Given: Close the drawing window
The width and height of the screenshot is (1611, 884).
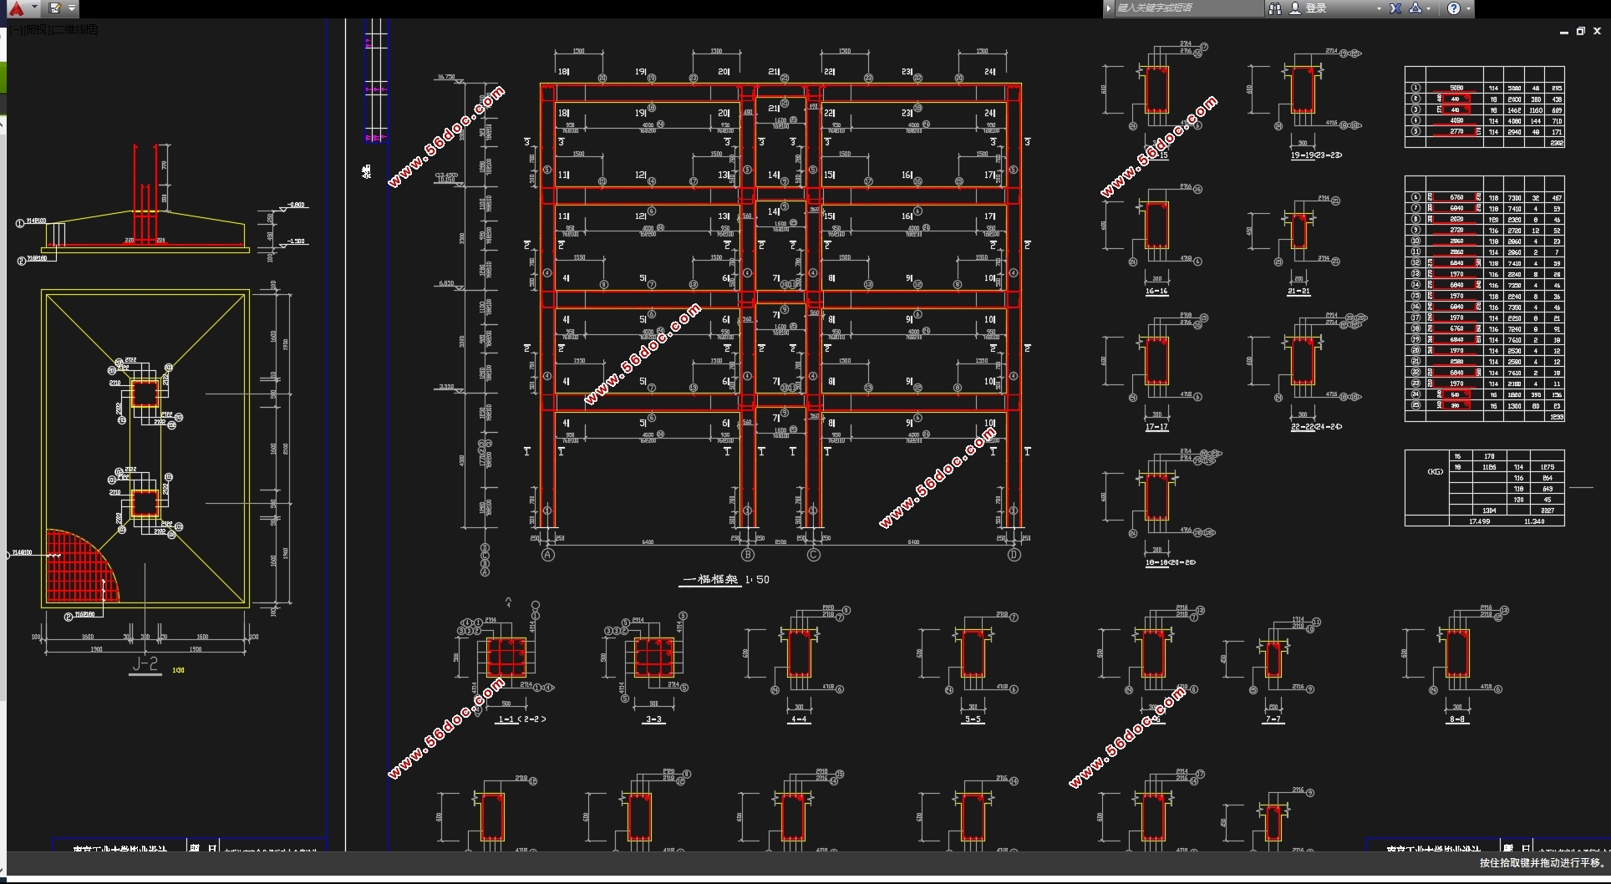Looking at the screenshot, I should coord(1597,31).
